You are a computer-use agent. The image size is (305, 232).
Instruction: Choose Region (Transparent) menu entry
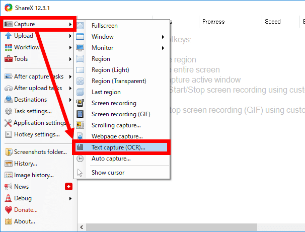pyautogui.click(x=122, y=81)
